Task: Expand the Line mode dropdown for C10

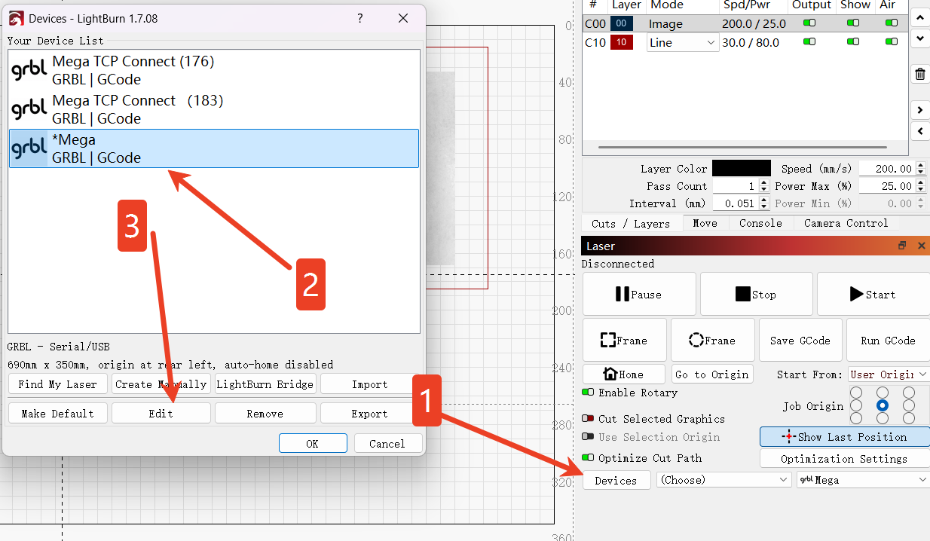Action: [682, 43]
